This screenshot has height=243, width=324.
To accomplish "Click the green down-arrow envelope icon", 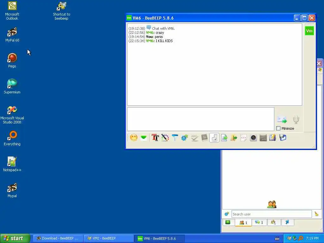I will point(144,138).
